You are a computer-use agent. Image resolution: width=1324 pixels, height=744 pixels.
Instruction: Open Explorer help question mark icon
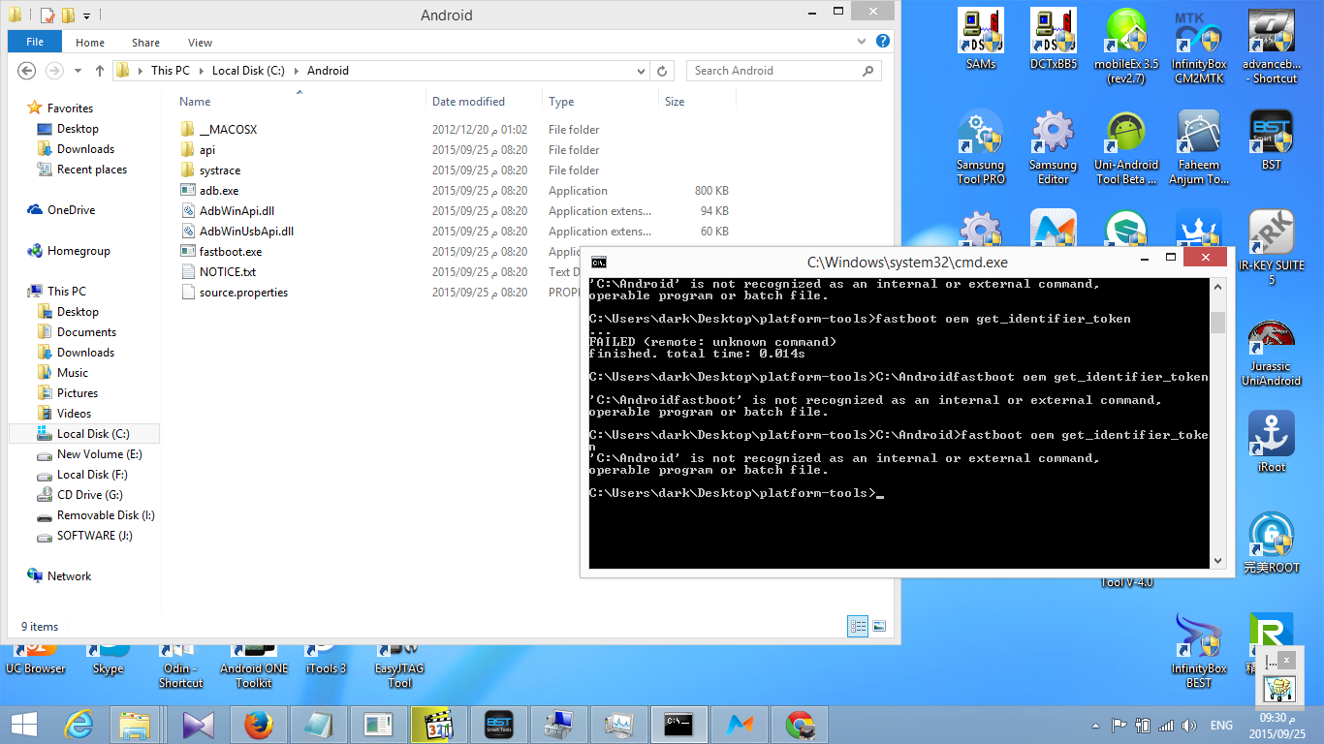coord(883,42)
